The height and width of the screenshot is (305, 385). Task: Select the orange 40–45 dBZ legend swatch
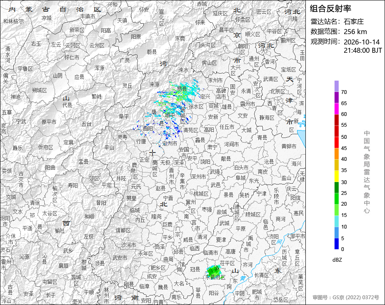336,153
